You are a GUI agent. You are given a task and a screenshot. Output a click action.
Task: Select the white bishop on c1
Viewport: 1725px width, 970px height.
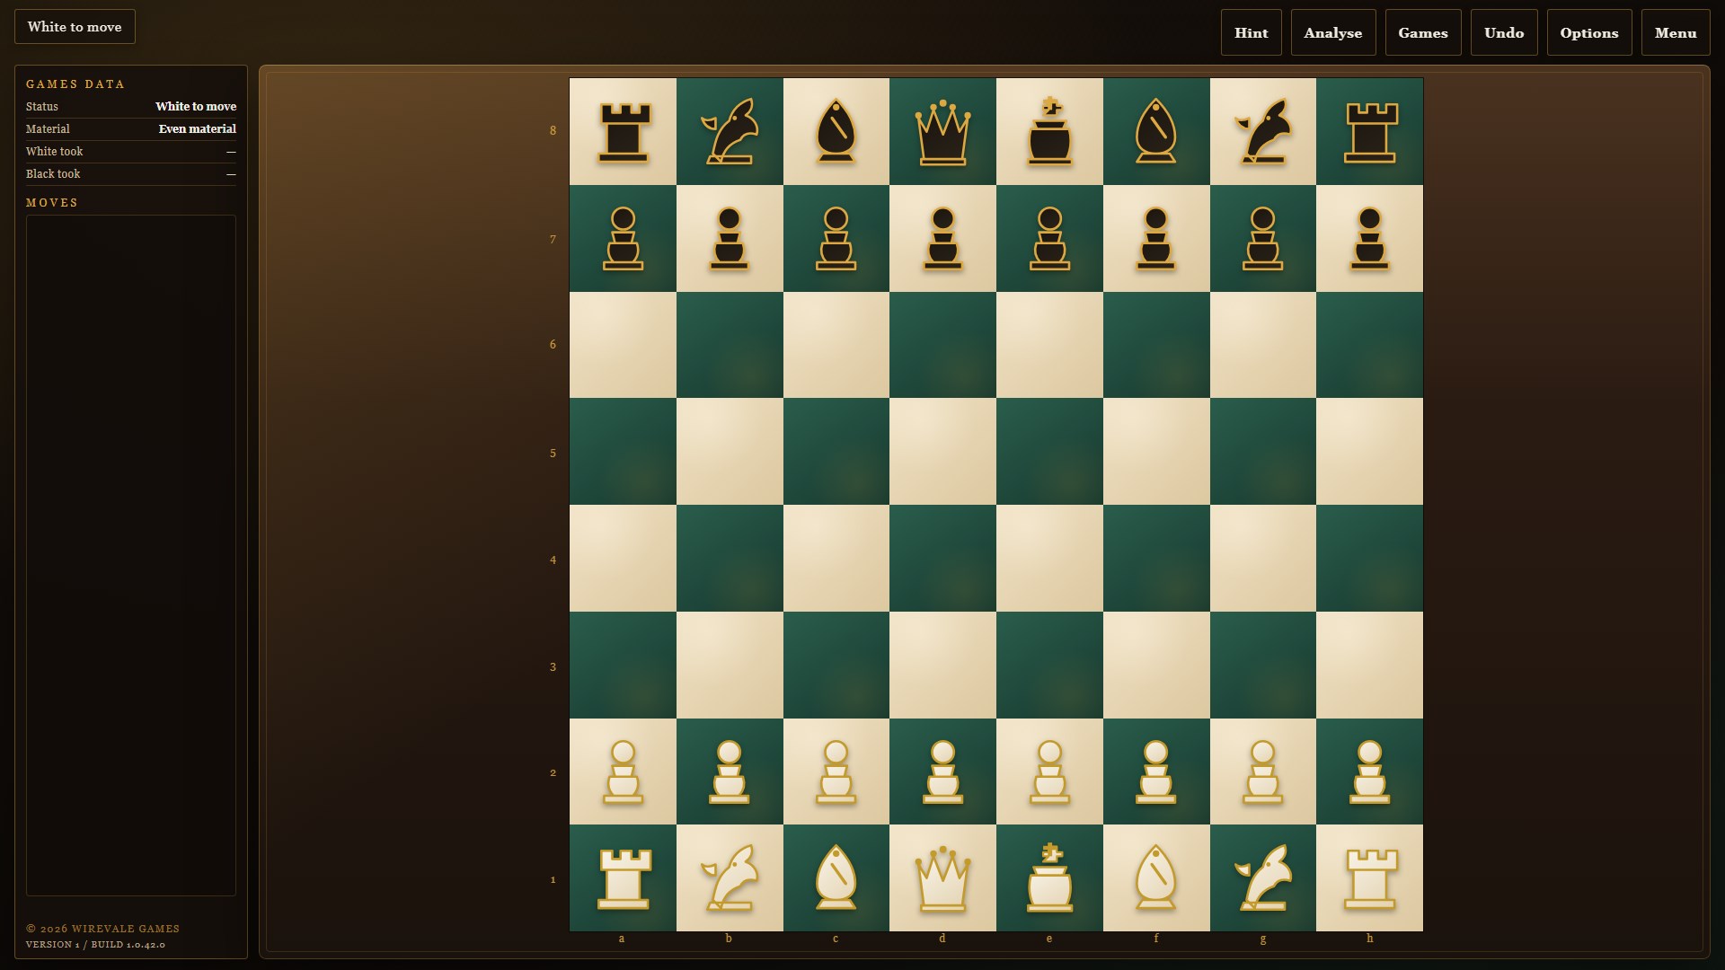tap(836, 878)
